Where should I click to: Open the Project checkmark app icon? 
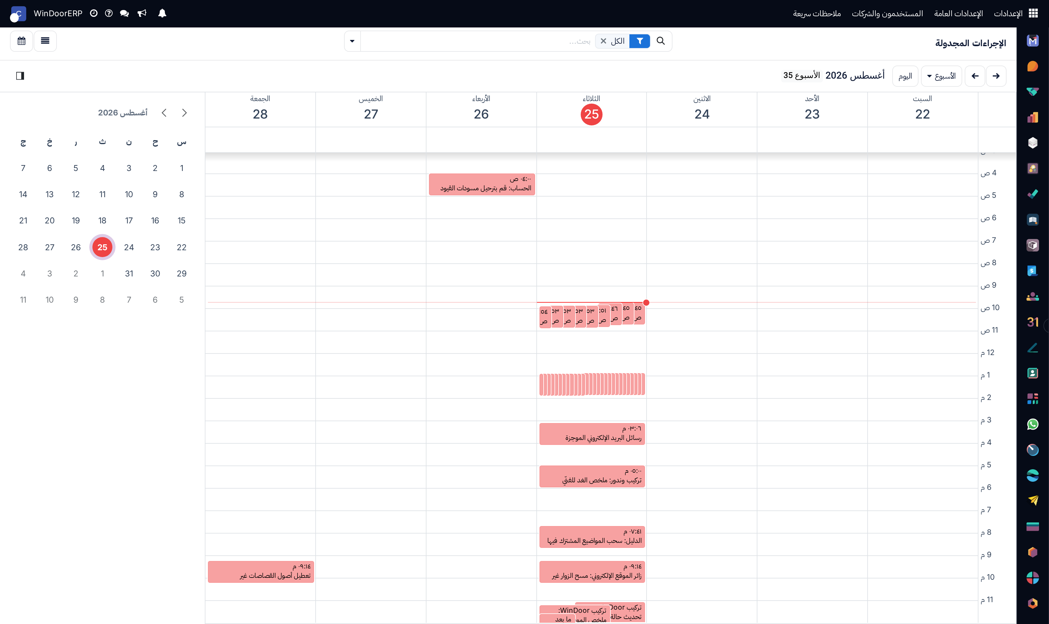coord(1032,194)
